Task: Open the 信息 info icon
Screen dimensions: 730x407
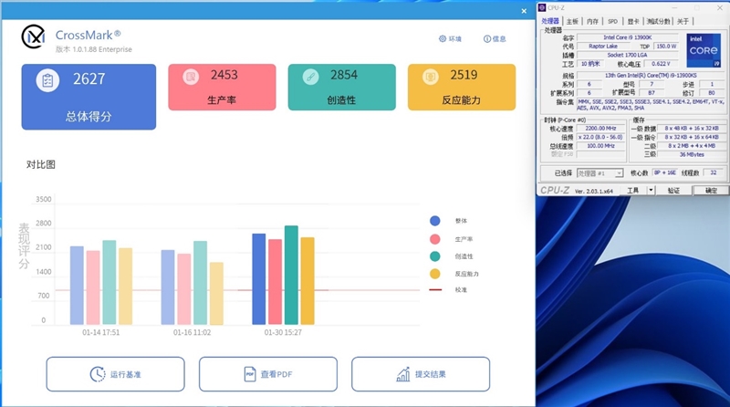Action: coord(487,38)
